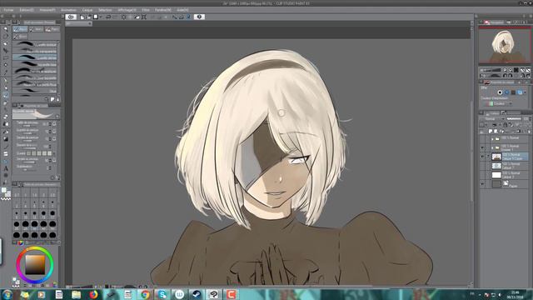Select the hardest Dureté hardness swatch
The width and height of the screenshot is (533, 300).
tap(50, 153)
